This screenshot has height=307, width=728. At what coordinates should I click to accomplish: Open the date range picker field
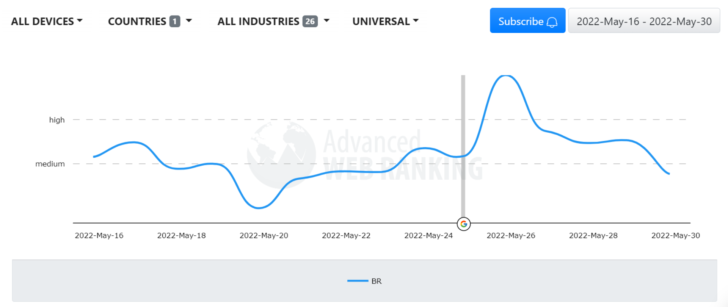pos(644,21)
